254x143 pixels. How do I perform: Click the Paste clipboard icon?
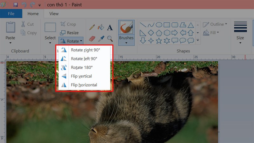[10, 27]
